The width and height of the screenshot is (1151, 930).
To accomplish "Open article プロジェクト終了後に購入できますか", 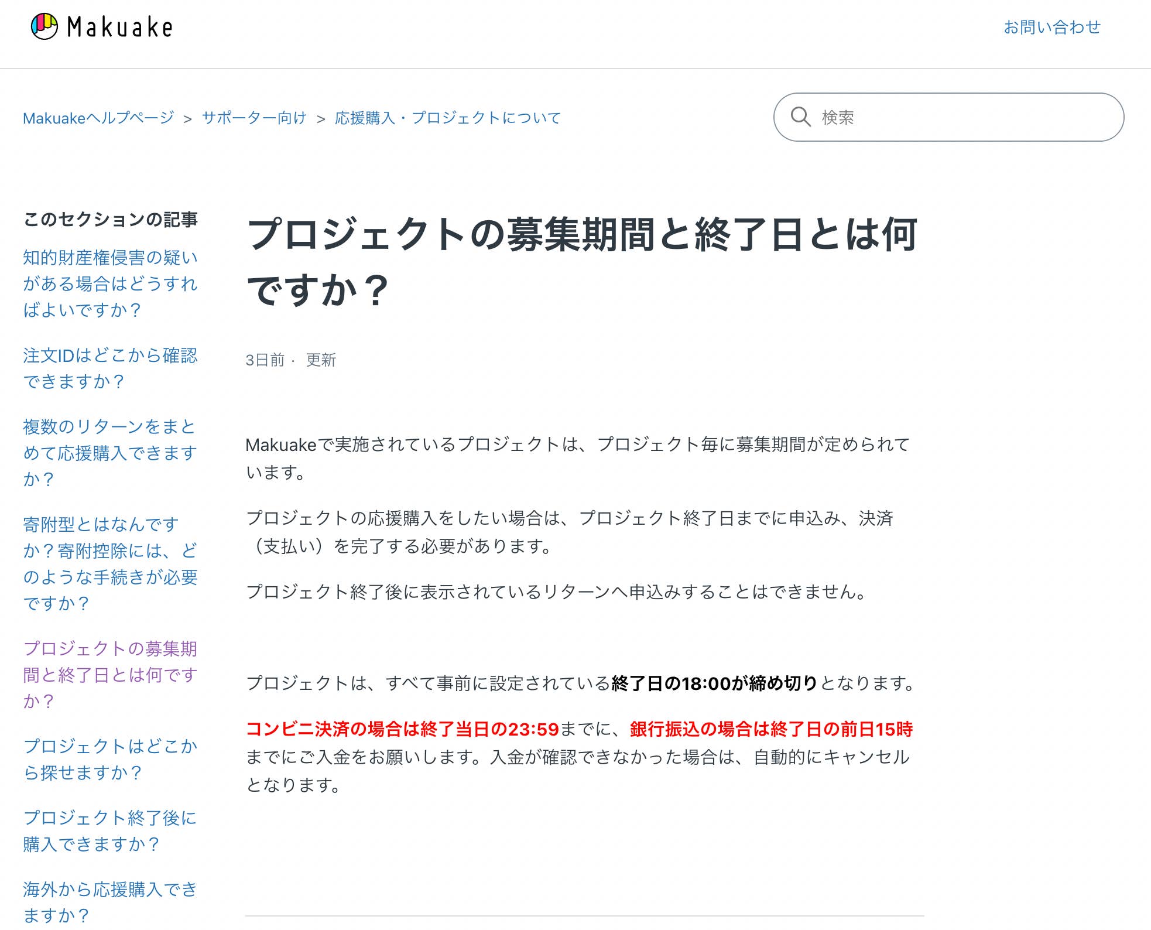I will (110, 831).
